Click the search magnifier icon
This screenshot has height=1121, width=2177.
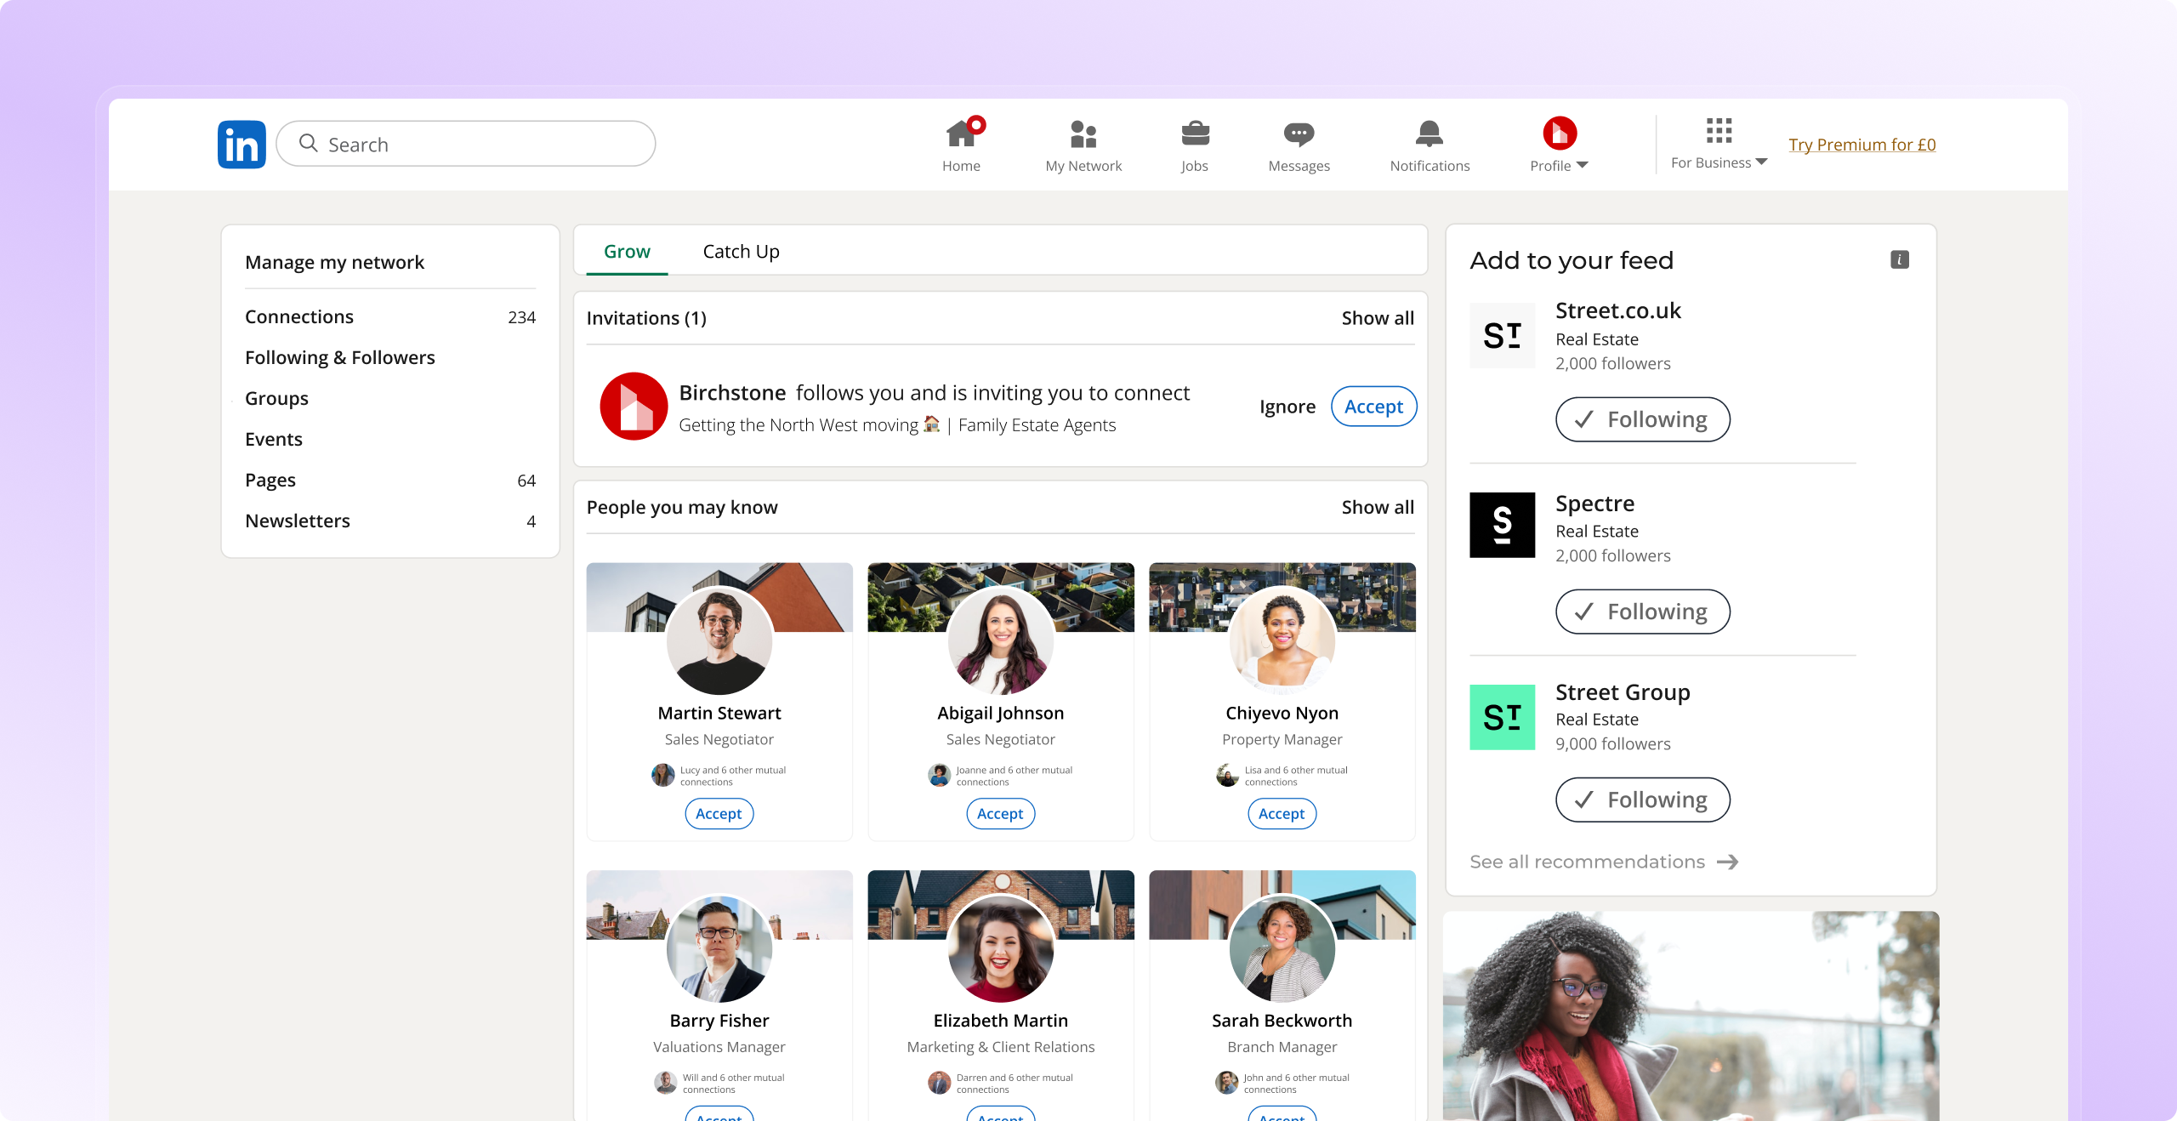pyautogui.click(x=308, y=144)
